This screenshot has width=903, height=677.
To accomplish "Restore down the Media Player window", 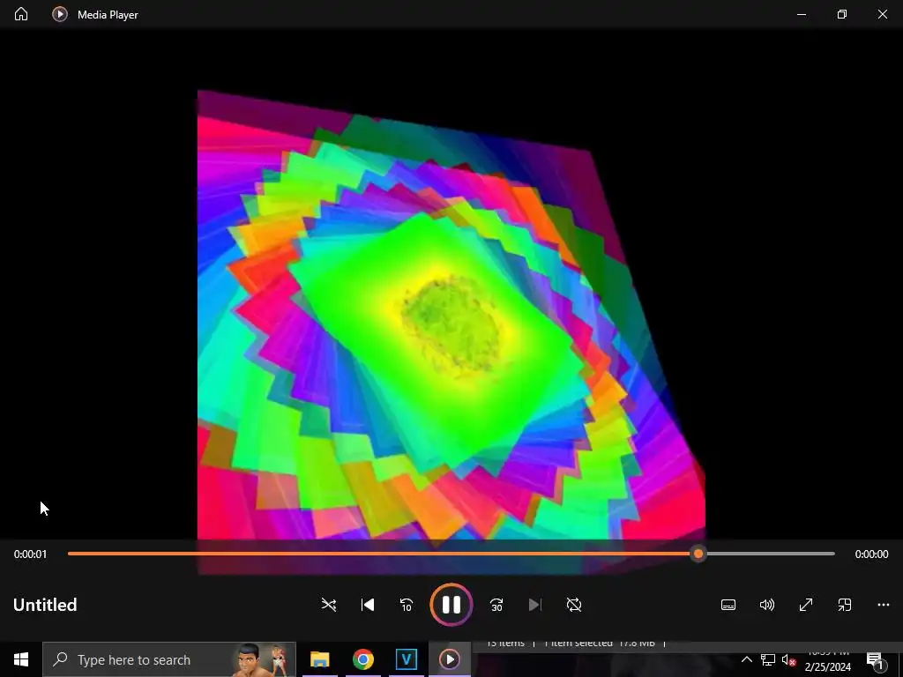I will 842,14.
